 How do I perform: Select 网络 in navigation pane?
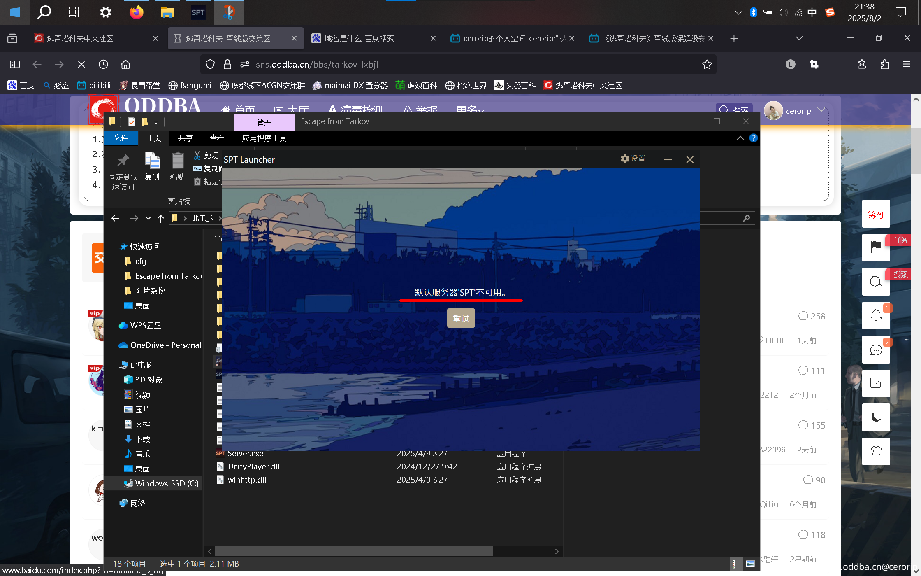[x=132, y=503]
